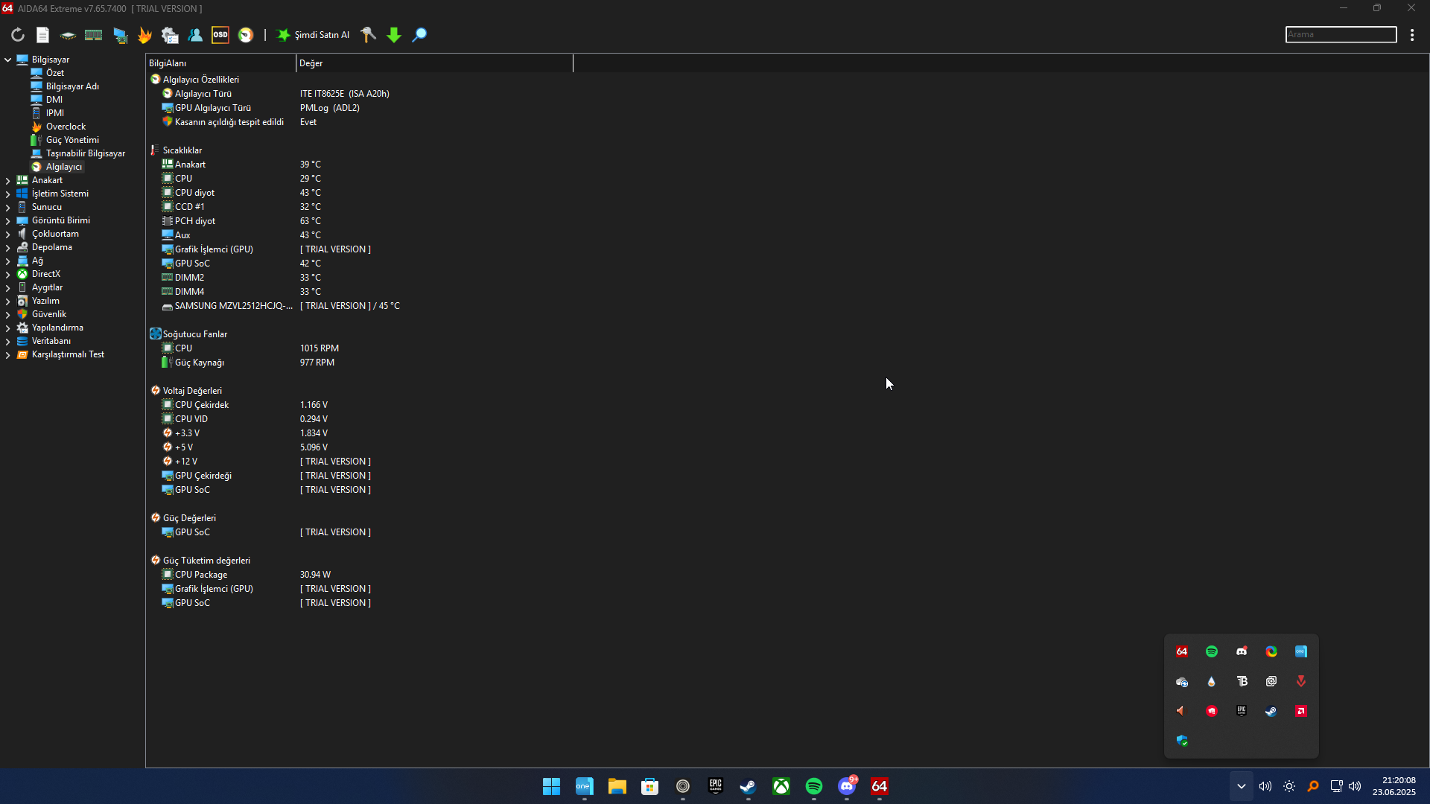Open Microsoft Store from the taskbar

tap(649, 786)
